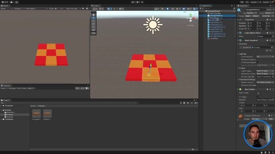Image resolution: width=275 pixels, height=154 pixels.
Task: Click the Transform component help icon
Action: click(x=267, y=20)
